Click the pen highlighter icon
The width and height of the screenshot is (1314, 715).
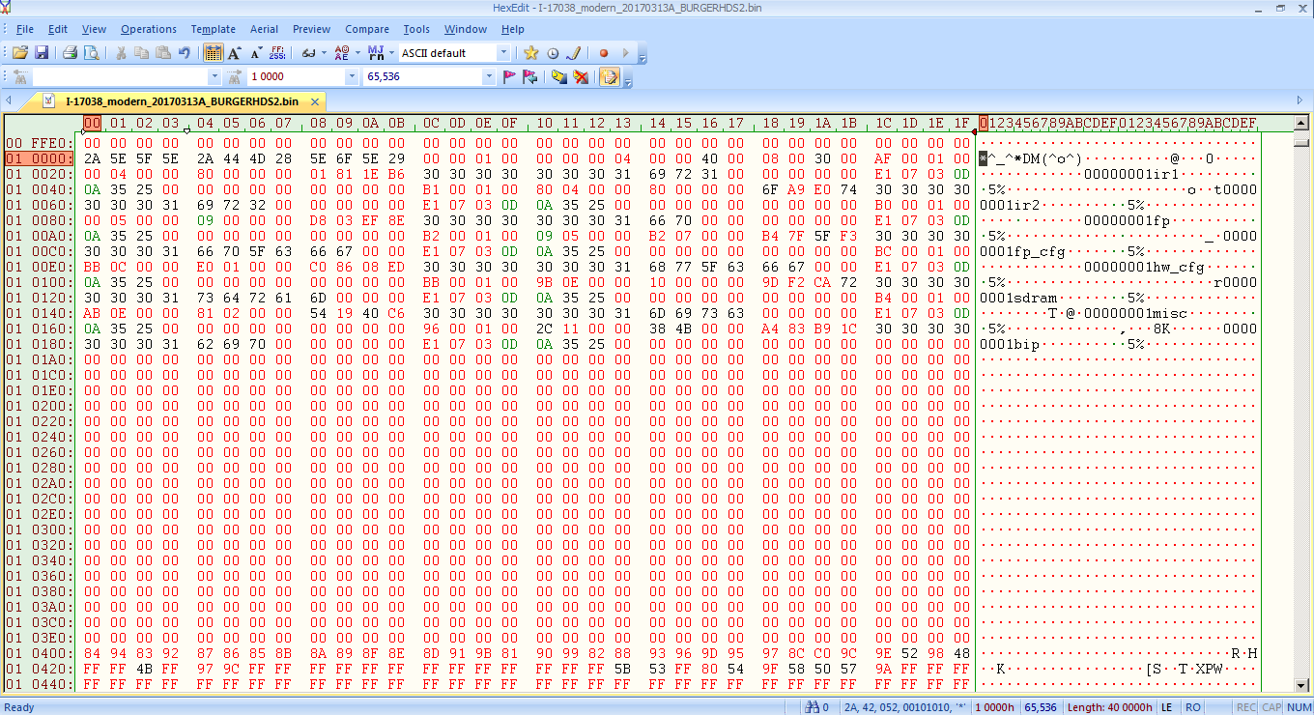573,53
